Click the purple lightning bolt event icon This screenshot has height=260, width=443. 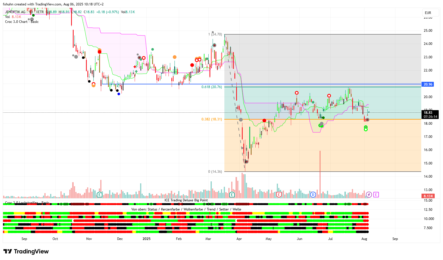369,195
